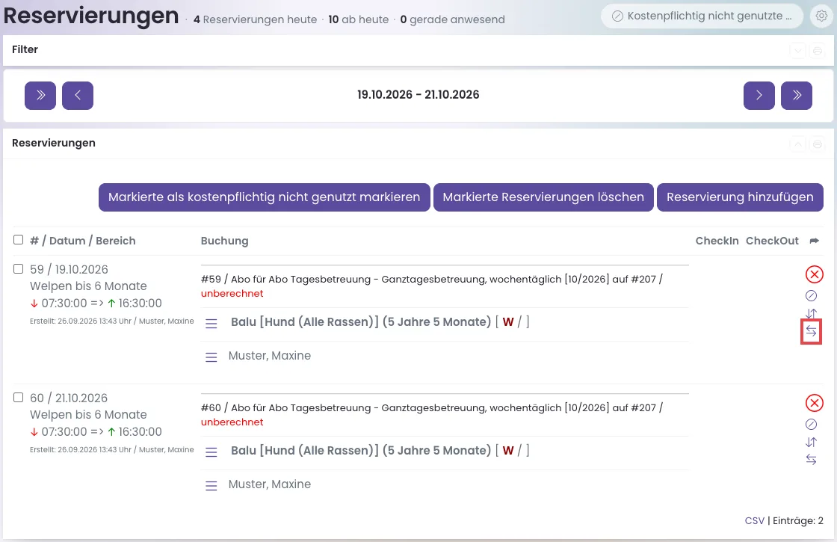Tick the checkbox for reservation 59
Image resolution: width=837 pixels, height=542 pixels.
18,268
